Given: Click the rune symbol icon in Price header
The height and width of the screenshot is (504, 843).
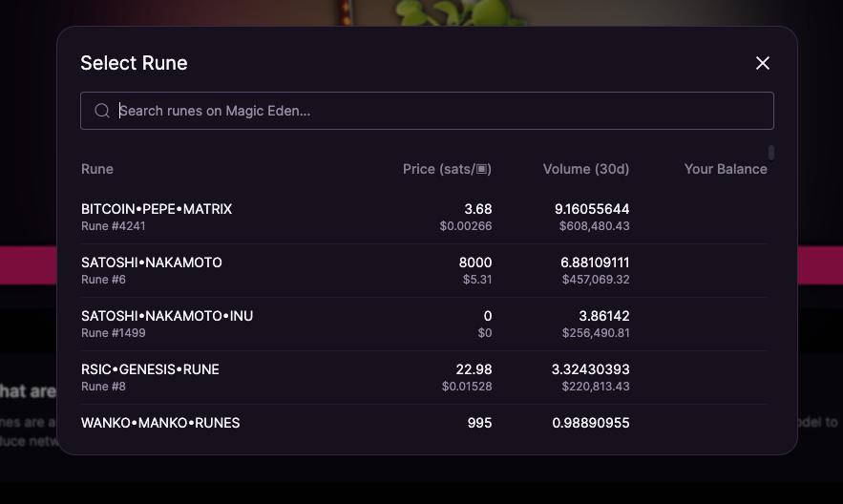Looking at the screenshot, I should pyautogui.click(x=482, y=169).
